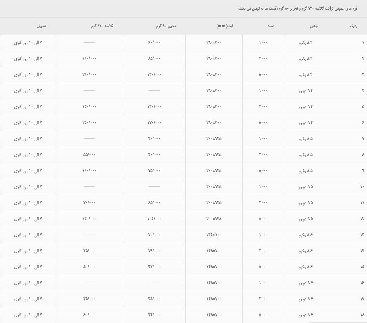Screen dimensions: 367x323
Task: Click dimensions '۱۴۵x۱۰۰' in row 13
Action: [x=214, y=235]
